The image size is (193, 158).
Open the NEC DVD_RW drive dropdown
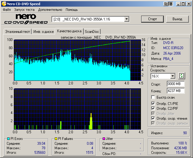(126, 19)
